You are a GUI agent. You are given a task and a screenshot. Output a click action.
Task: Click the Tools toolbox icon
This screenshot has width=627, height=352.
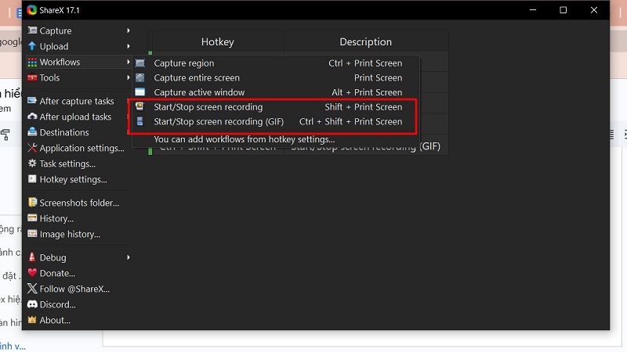click(32, 77)
